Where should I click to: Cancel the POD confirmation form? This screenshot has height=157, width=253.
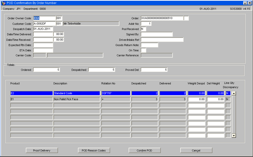coord(196,150)
